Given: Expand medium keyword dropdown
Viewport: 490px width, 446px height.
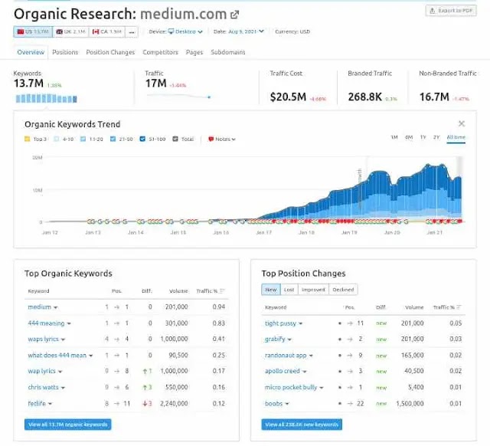Looking at the screenshot, I should 56,307.
